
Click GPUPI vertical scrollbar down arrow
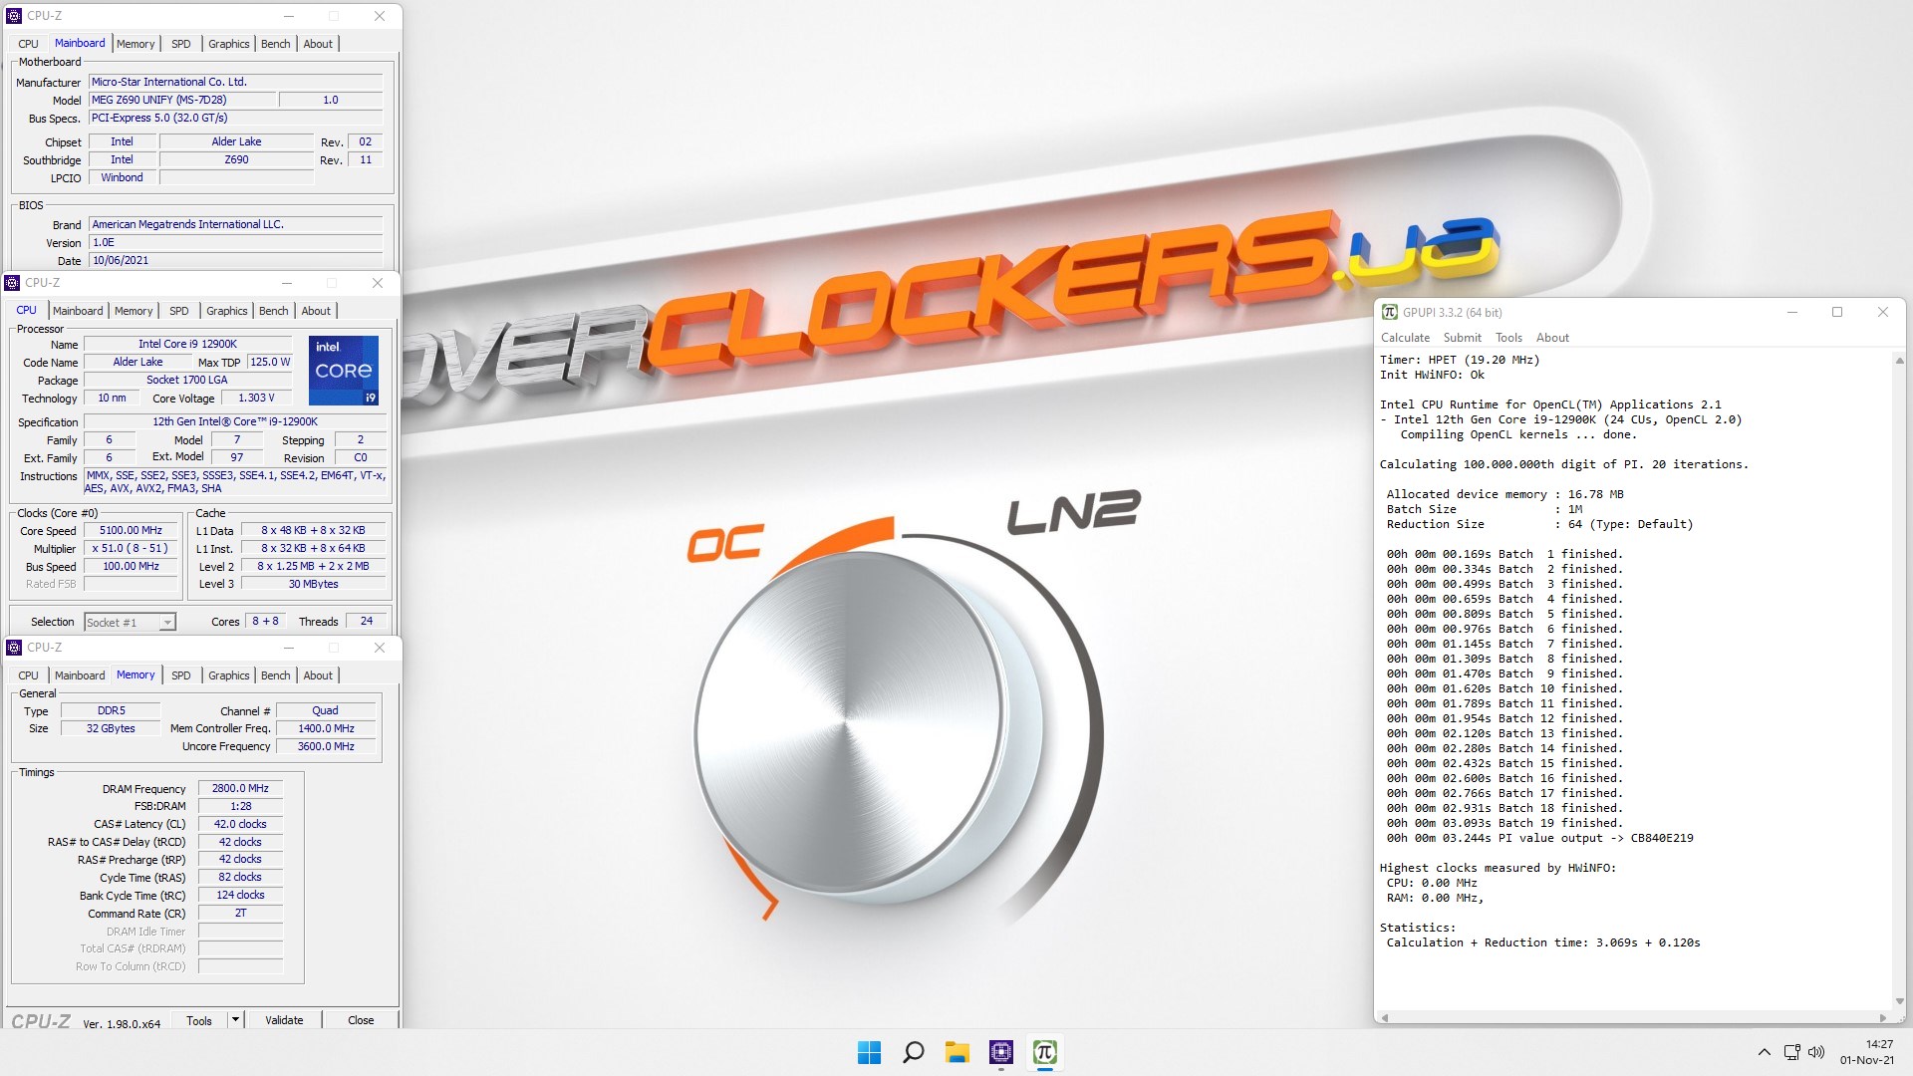tap(1899, 1001)
